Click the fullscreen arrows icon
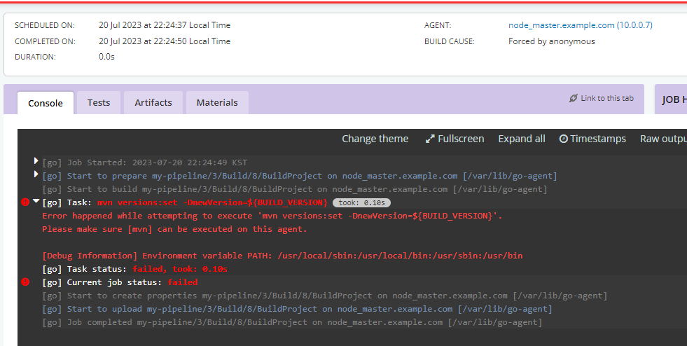This screenshot has height=346, width=687. tap(430, 139)
